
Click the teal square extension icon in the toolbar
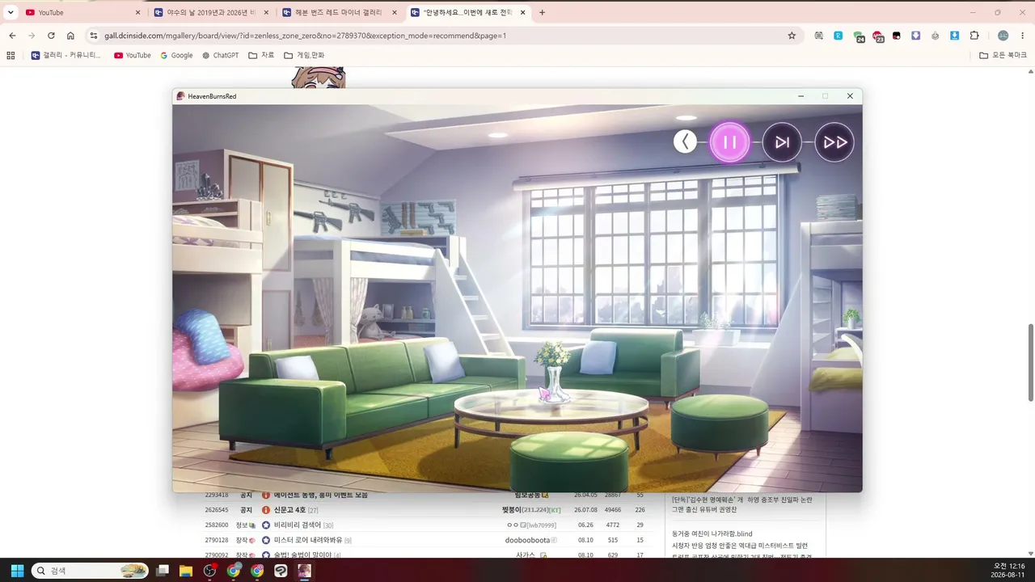click(x=839, y=36)
